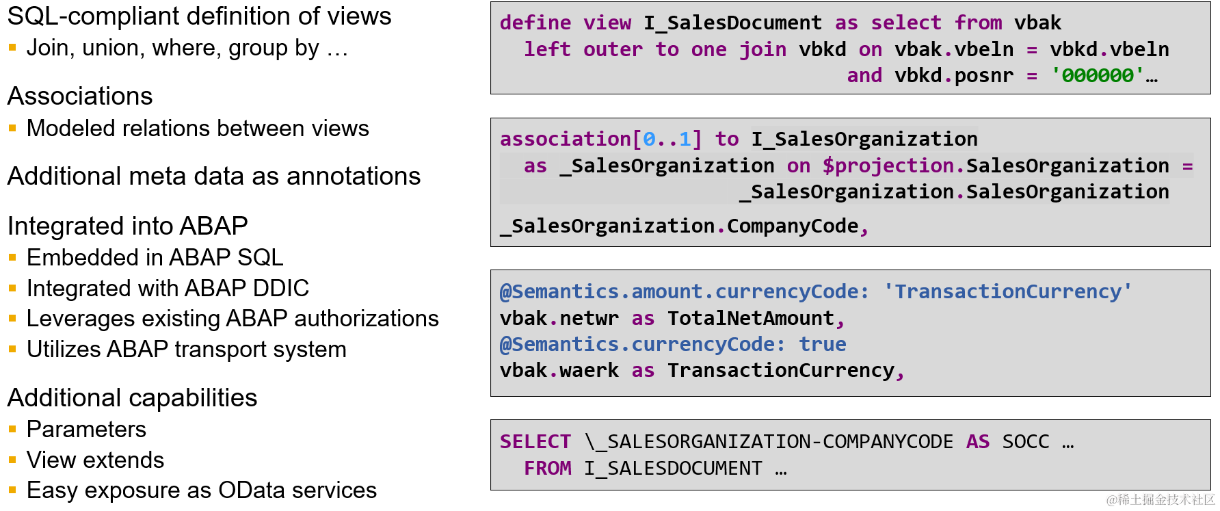Screen dimensions: 1220x511
Task: Select the "Associations" heading text
Action: (80, 96)
